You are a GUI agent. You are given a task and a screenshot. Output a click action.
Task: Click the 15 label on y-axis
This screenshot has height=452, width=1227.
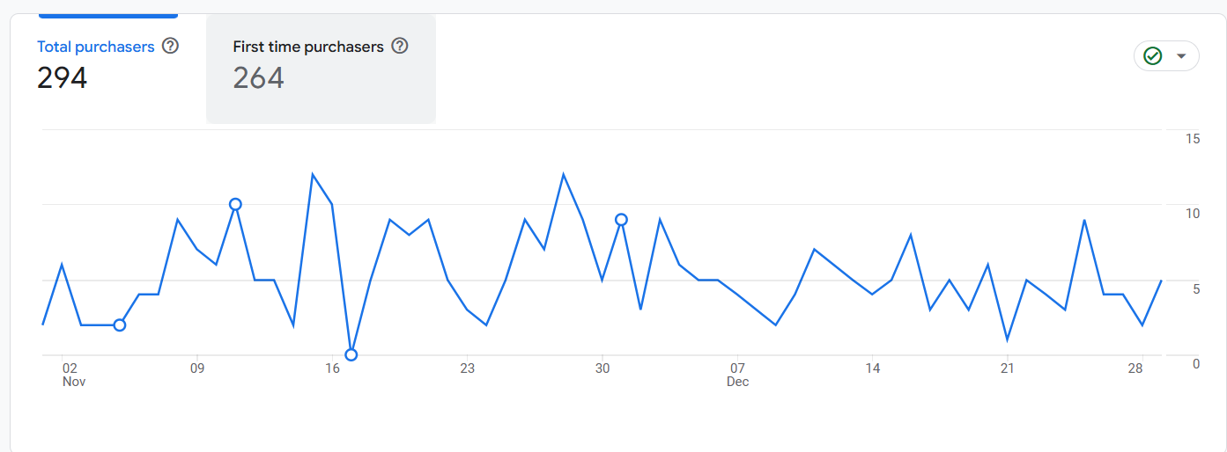[x=1193, y=139]
